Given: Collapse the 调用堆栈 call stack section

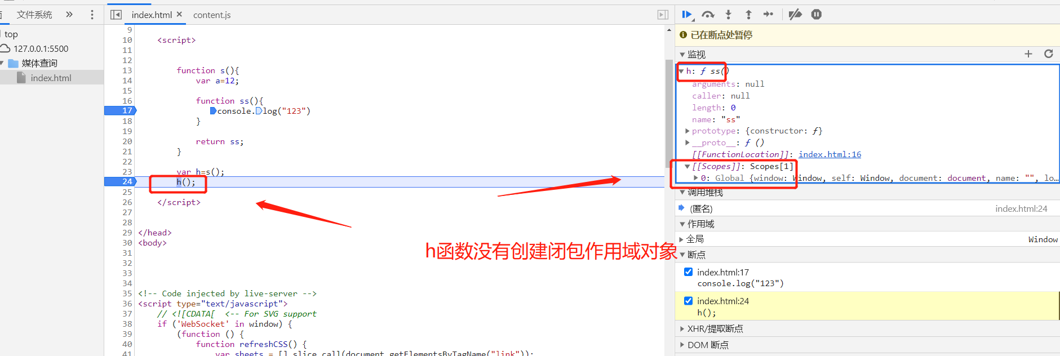Looking at the screenshot, I should (x=682, y=193).
